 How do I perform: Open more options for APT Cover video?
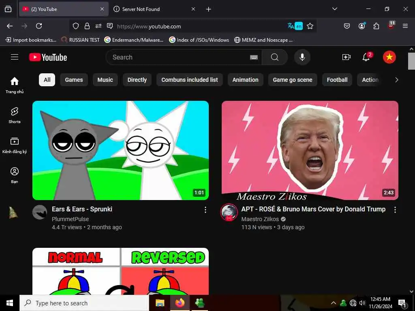pos(395,210)
